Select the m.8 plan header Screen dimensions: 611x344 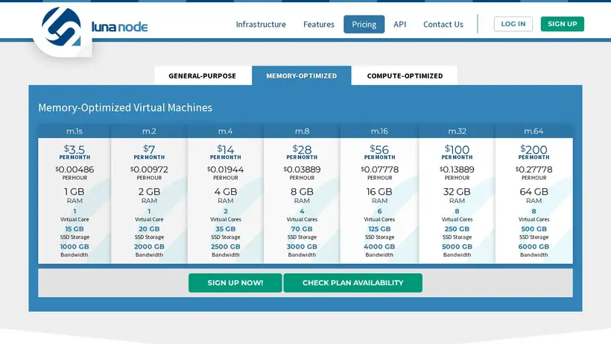coord(302,131)
